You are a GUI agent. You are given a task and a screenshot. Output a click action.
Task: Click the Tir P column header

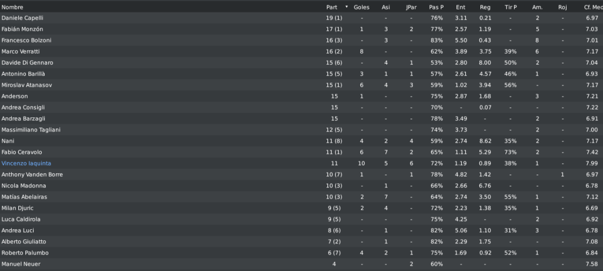point(511,7)
